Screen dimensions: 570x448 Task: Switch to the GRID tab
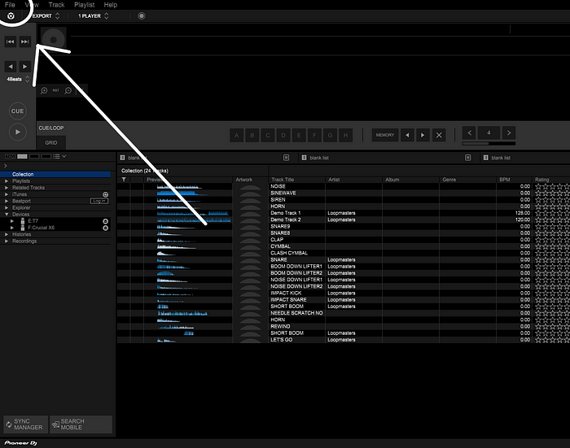pos(50,142)
